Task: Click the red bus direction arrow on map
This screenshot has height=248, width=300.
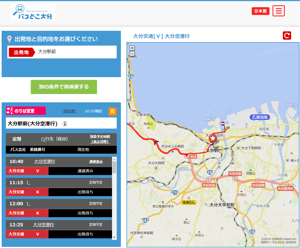Action: (x=156, y=142)
